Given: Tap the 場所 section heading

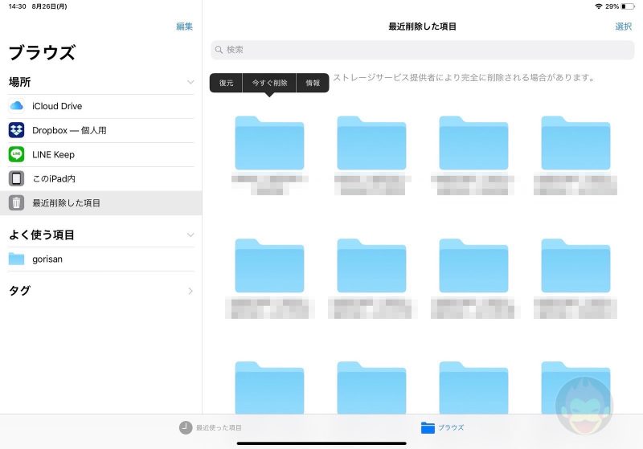Looking at the screenshot, I should click(19, 82).
